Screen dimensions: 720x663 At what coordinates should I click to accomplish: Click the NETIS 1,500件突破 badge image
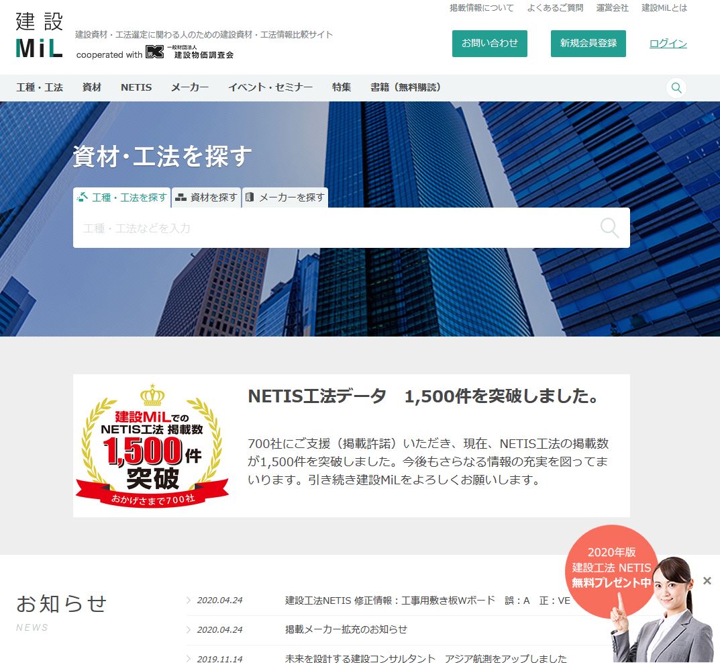pos(152,445)
